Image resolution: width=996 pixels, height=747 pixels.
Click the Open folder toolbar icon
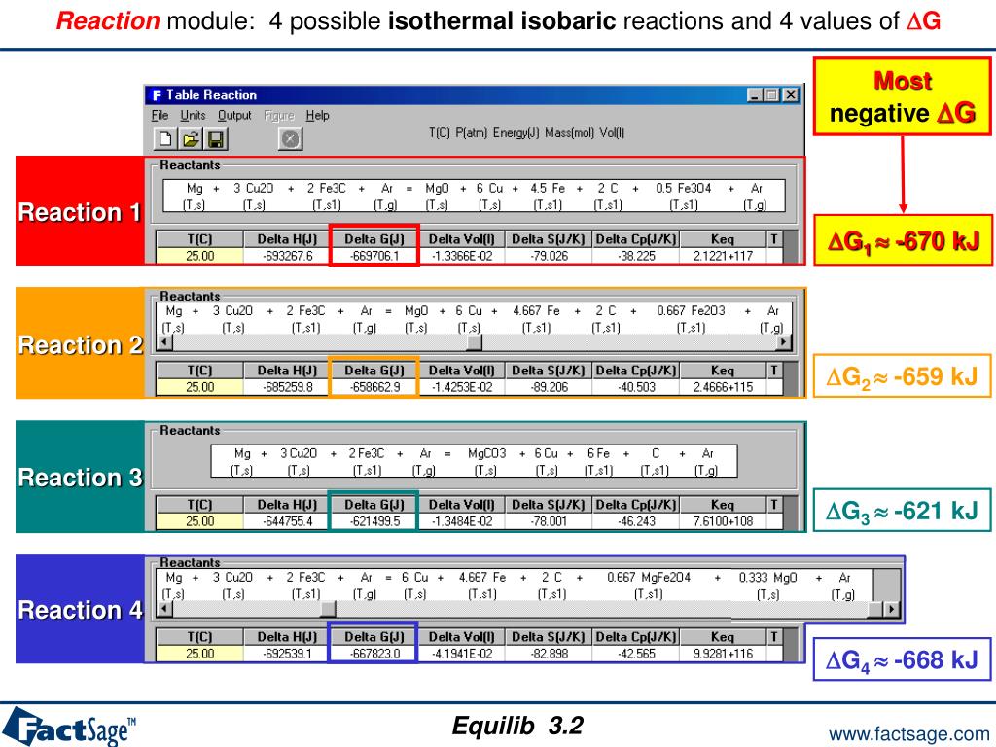pyautogui.click(x=190, y=139)
